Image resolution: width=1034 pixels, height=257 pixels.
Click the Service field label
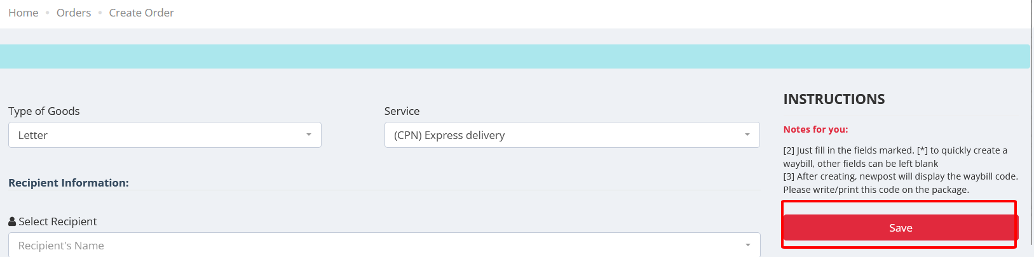[402, 111]
